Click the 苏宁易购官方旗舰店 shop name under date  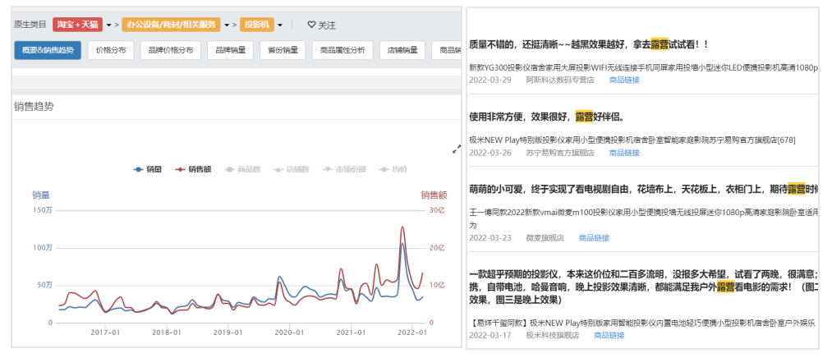point(560,153)
